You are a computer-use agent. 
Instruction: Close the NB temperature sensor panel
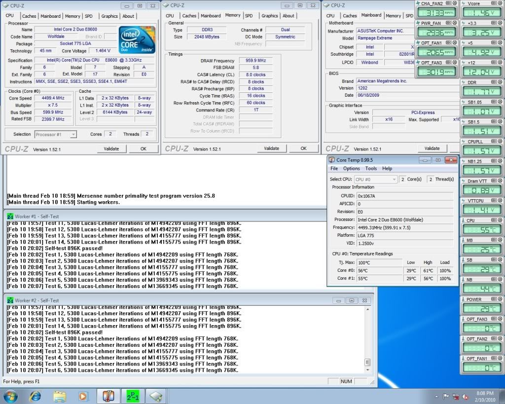pyautogui.click(x=500, y=279)
